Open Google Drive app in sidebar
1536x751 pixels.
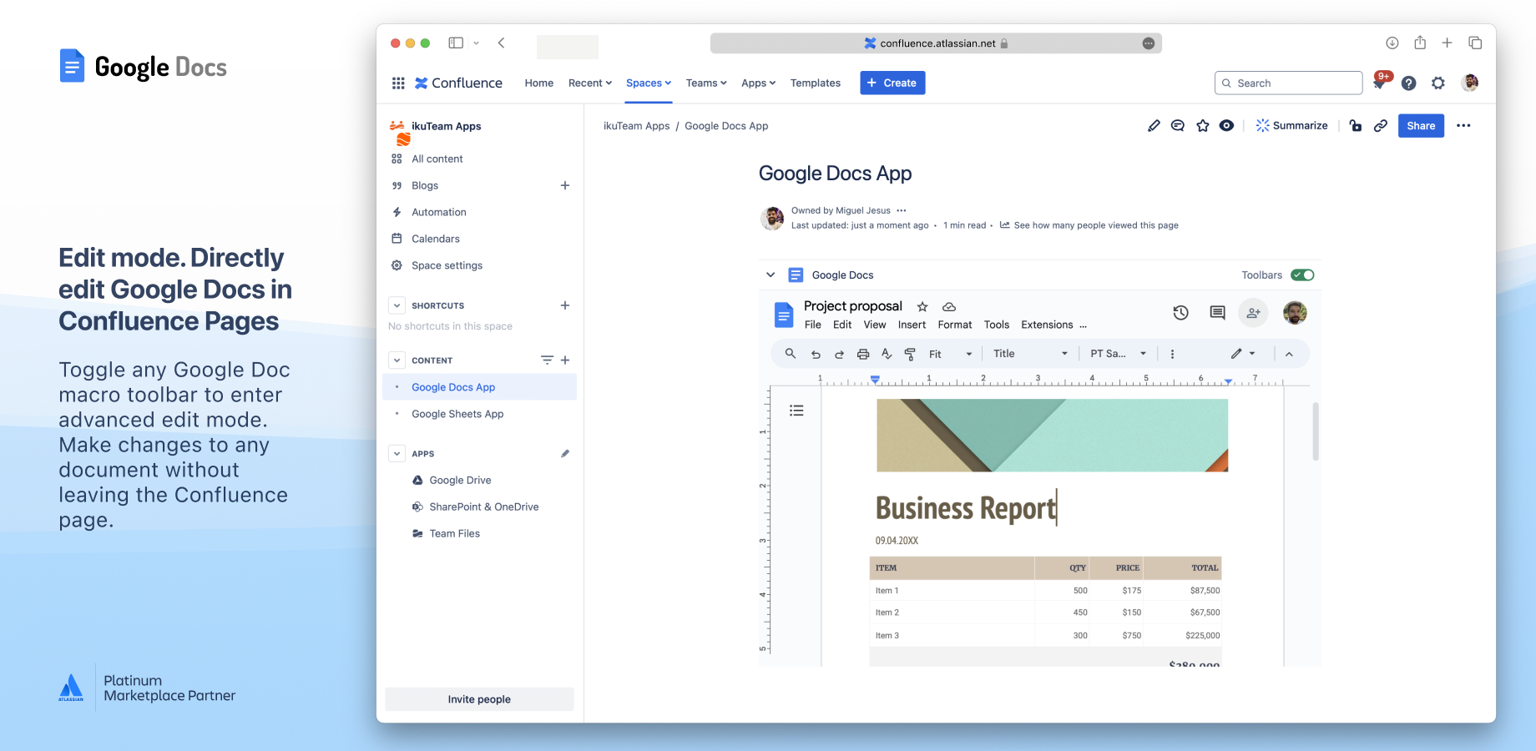[x=460, y=481]
